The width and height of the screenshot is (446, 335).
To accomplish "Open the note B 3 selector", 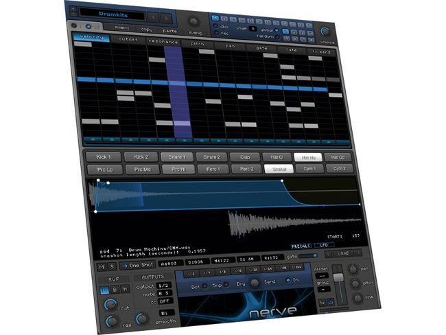I will tap(165, 293).
